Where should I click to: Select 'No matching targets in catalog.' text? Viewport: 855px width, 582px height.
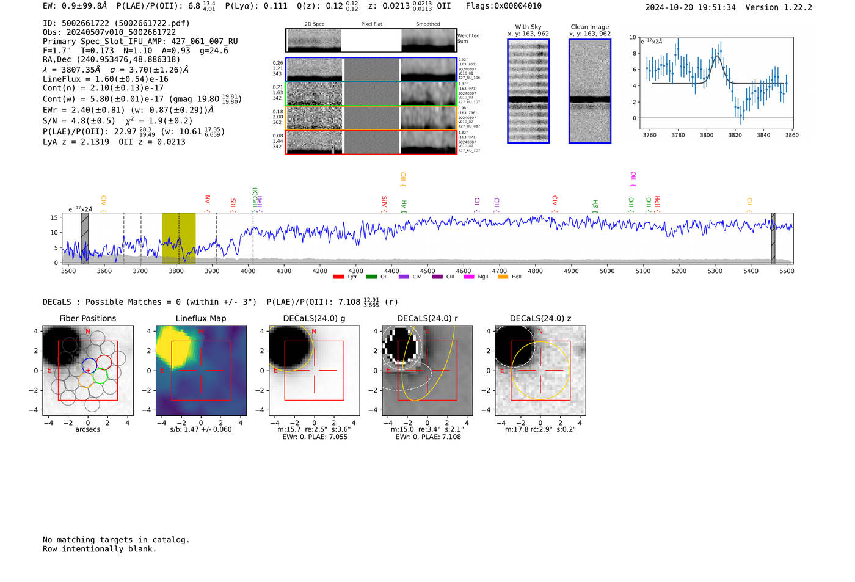(x=116, y=540)
